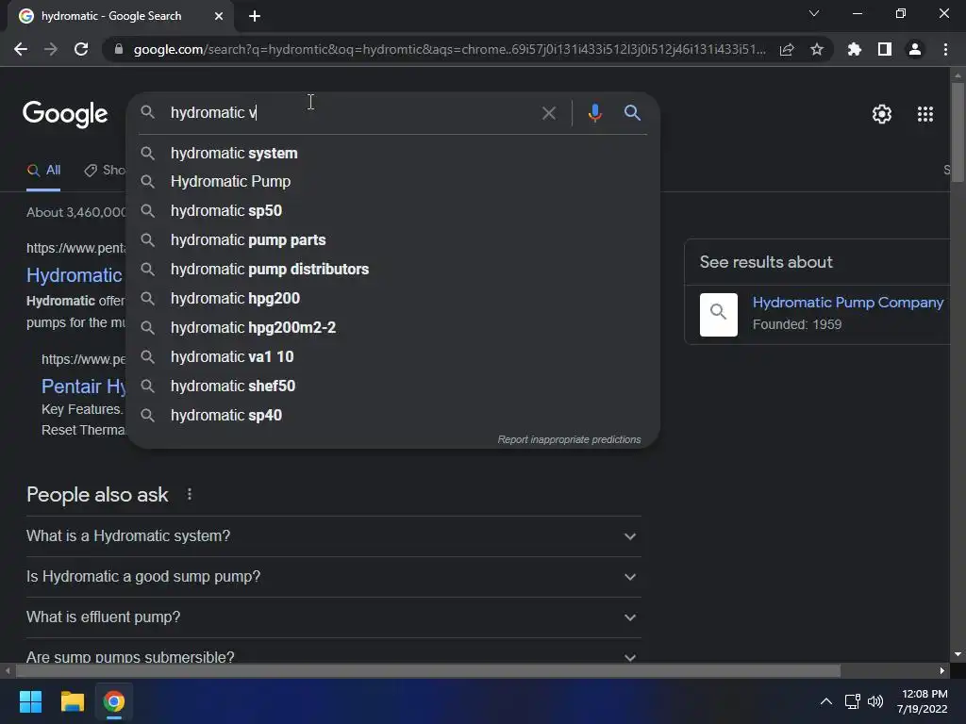966x724 pixels.
Task: Open clock showing 12:08 PM
Action: coord(922,701)
